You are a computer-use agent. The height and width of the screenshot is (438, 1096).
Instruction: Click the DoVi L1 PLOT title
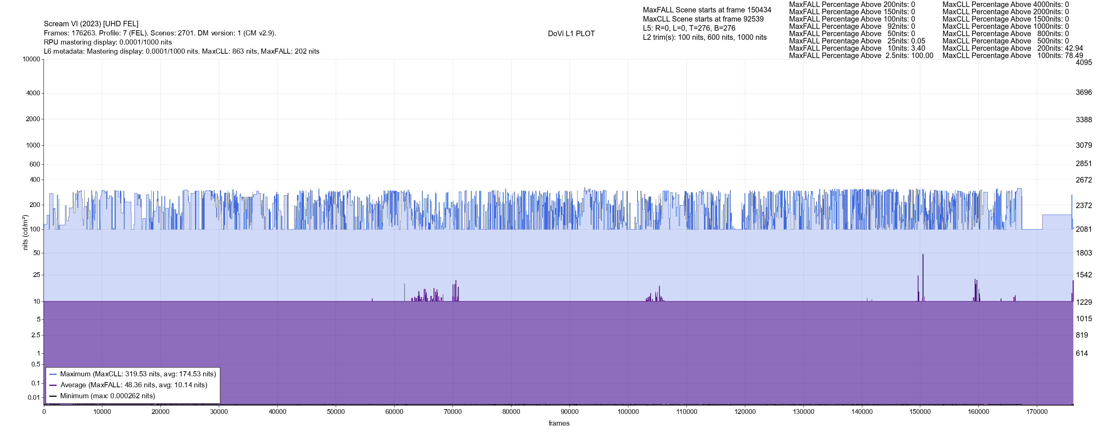571,34
